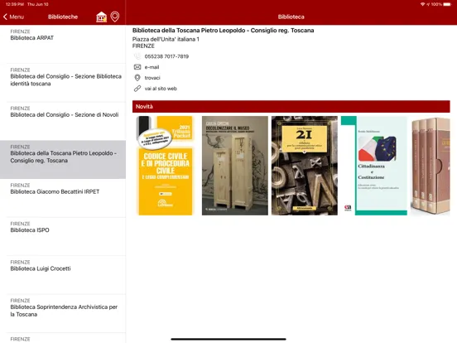Open the Decolonizzare il Museo book cover

pyautogui.click(x=235, y=166)
